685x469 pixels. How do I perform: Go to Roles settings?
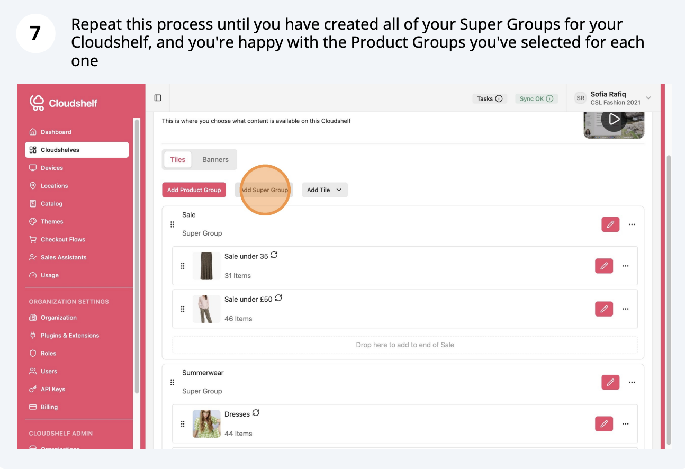pyautogui.click(x=77, y=354)
